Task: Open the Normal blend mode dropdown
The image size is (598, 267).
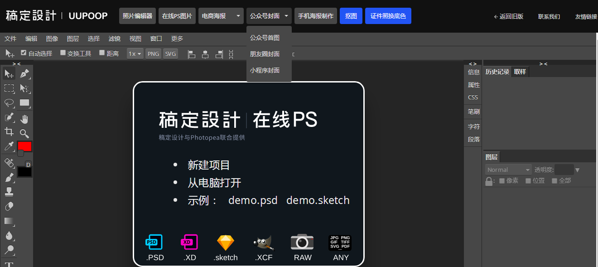Action: (509, 170)
